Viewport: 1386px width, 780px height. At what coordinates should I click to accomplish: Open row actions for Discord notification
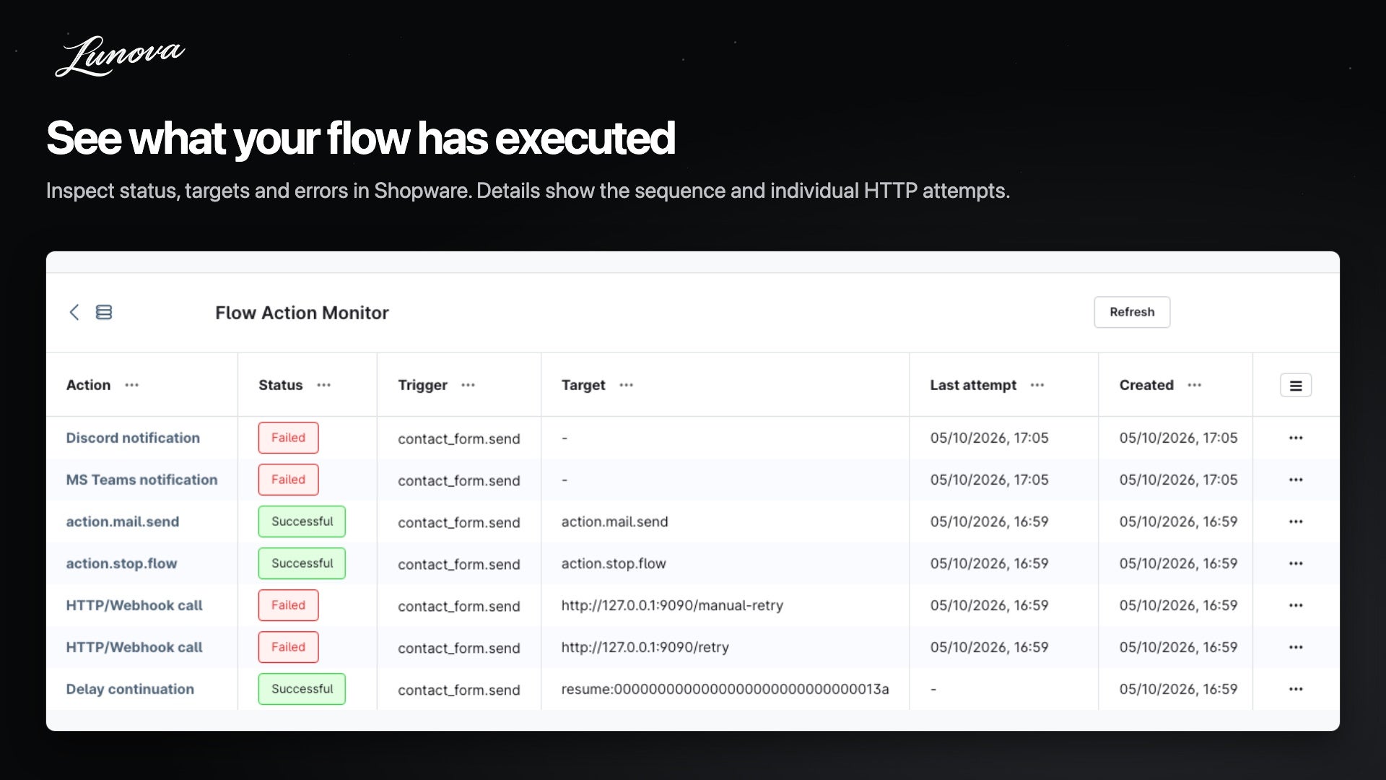[1296, 438]
